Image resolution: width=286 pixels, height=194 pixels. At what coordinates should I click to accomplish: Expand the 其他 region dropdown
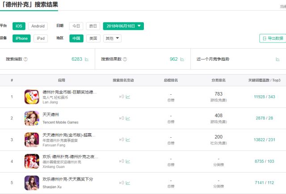pos(112,38)
